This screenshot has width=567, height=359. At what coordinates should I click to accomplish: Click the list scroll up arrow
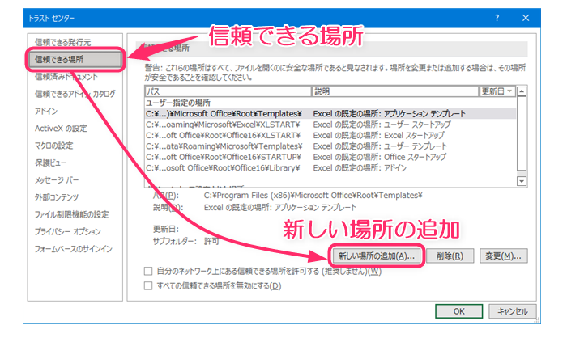coord(522,92)
